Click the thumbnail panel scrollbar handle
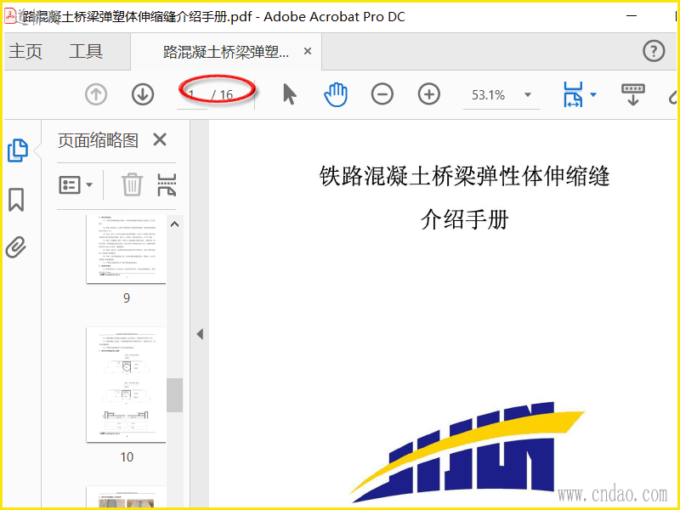Viewport: 680px width, 510px height. (175, 395)
